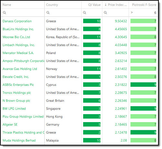Click price index value 2.61402
Image resolution: width=162 pixels, height=149 pixels.
tap(121, 69)
